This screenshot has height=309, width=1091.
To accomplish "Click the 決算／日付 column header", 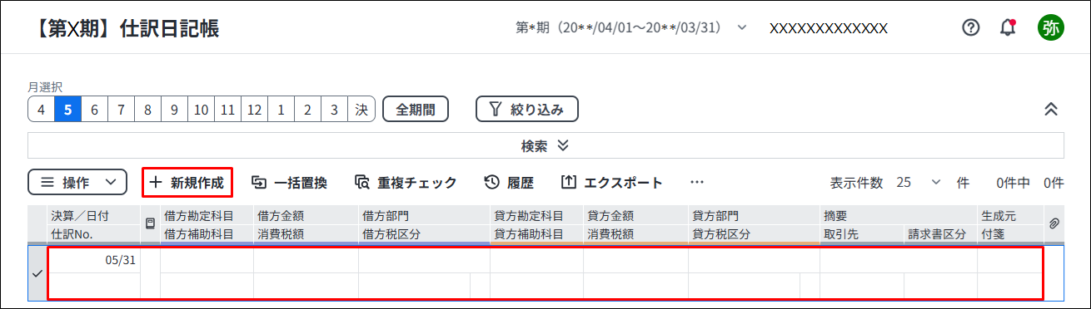I will click(x=80, y=215).
